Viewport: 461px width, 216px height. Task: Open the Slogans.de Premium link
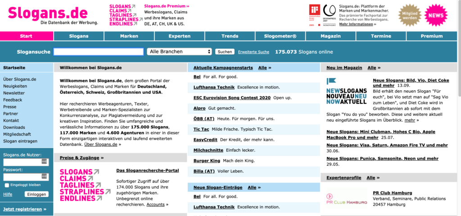pyautogui.click(x=167, y=6)
